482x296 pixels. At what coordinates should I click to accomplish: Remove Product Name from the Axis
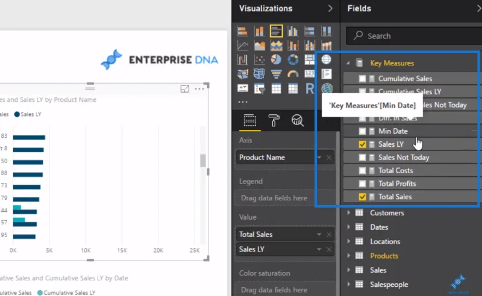pos(329,158)
